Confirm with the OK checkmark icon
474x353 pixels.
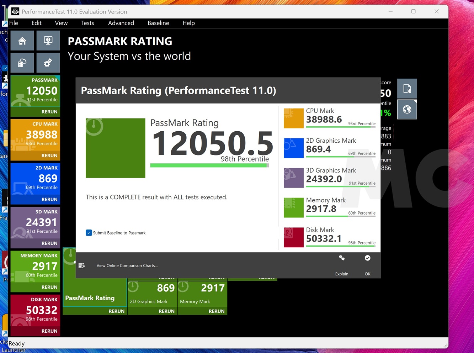pyautogui.click(x=367, y=258)
